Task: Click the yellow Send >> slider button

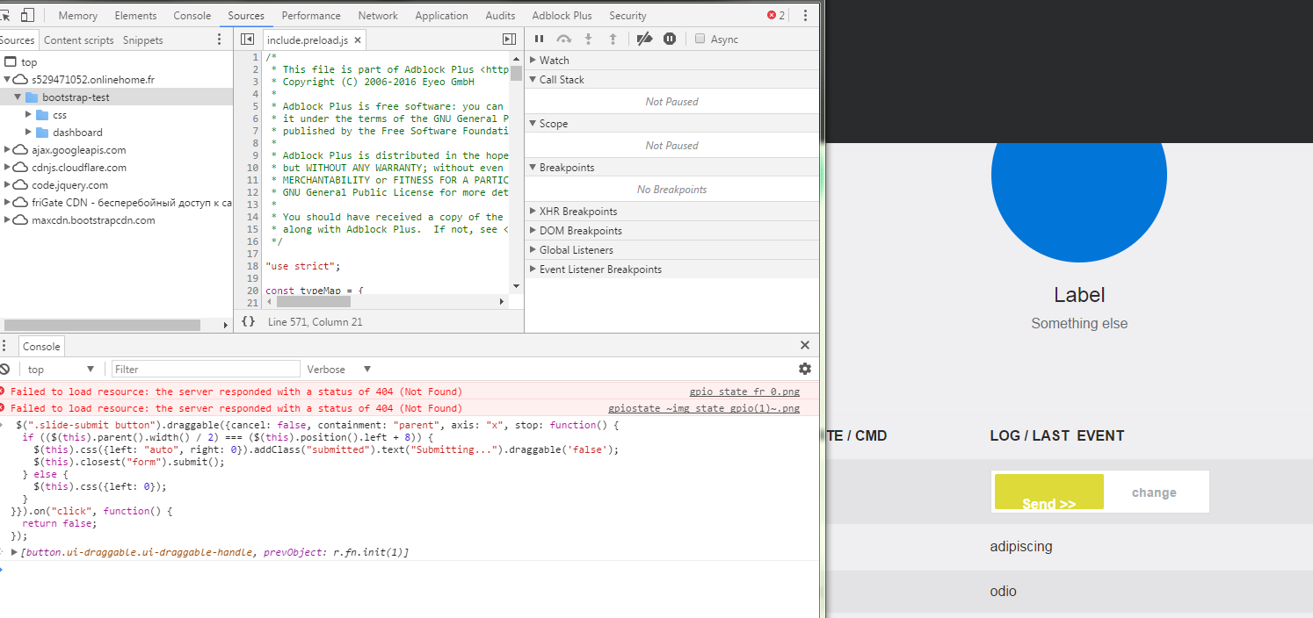Action: pos(1048,492)
